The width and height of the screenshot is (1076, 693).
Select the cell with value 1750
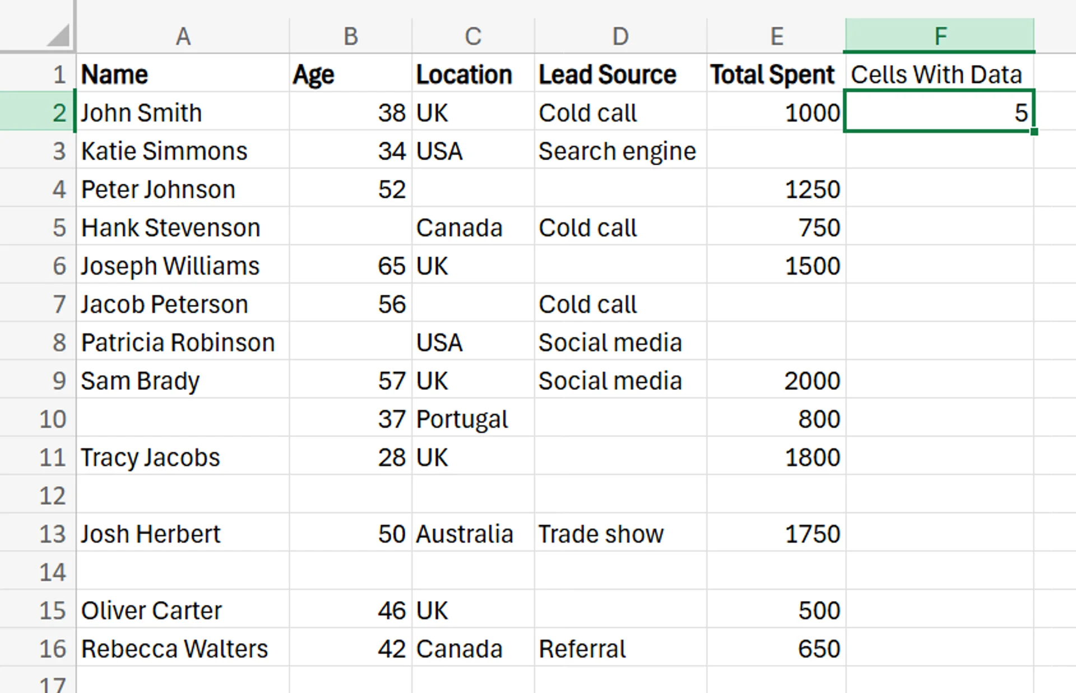(777, 533)
